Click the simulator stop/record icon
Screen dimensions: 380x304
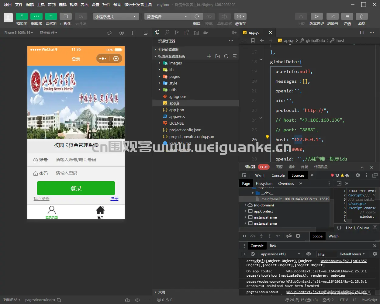(x=122, y=33)
